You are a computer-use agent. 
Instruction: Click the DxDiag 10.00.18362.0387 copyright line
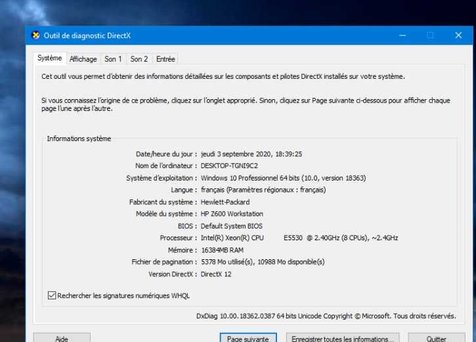[326, 316]
